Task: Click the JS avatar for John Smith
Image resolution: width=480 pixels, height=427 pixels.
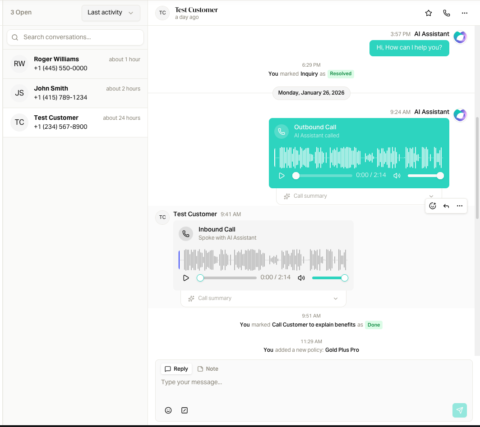Action: [19, 93]
